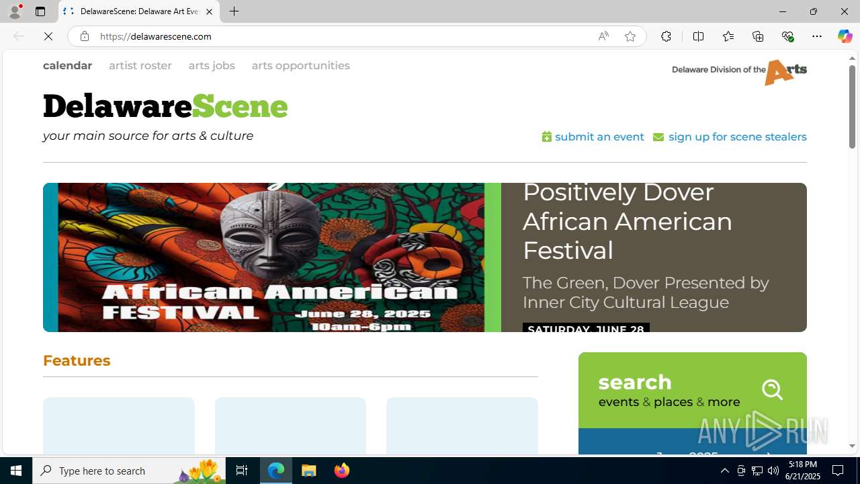Open tab actions menu icon
This screenshot has width=860, height=484.
point(40,11)
